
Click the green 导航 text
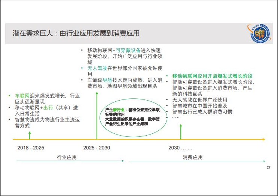(x=107, y=80)
